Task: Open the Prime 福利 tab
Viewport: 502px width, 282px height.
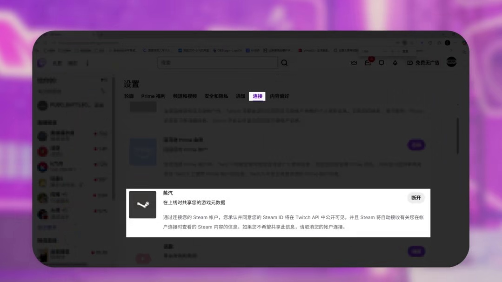Action: click(x=153, y=96)
